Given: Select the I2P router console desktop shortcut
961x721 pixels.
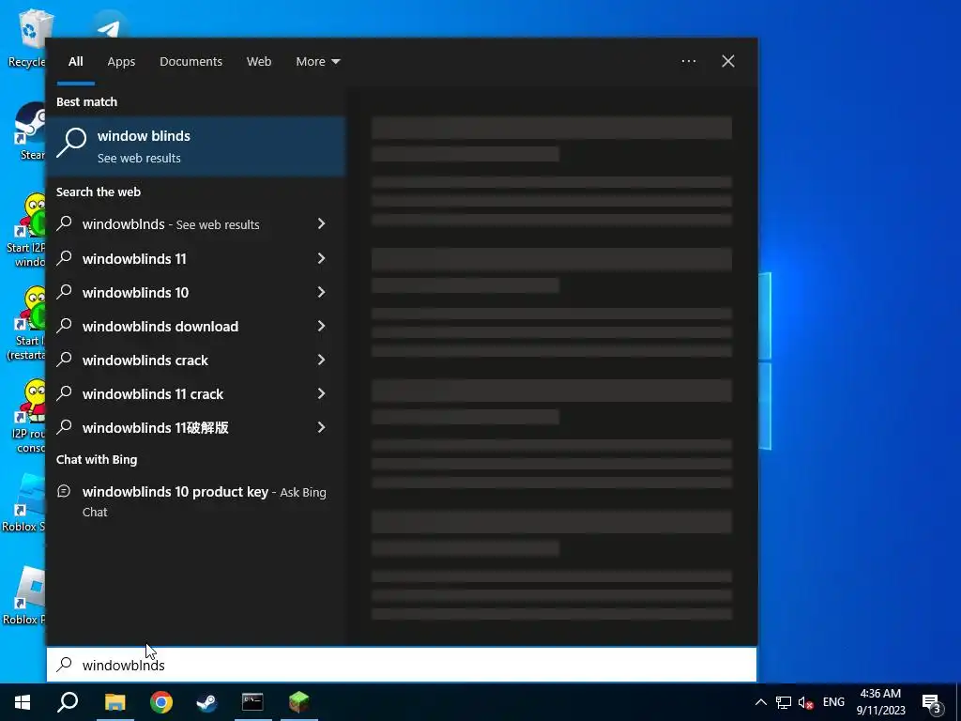Looking at the screenshot, I should 28,417.
